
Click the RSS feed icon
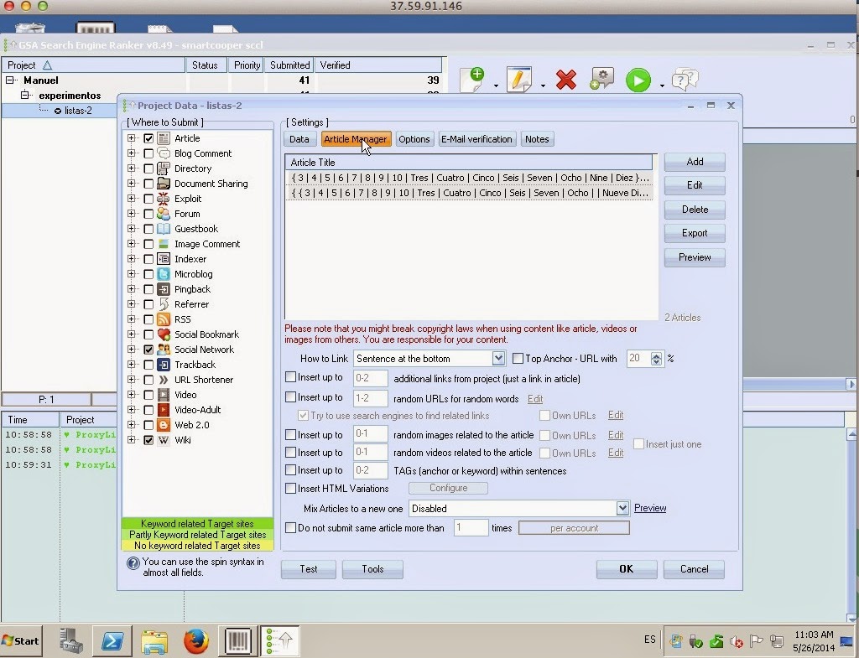(164, 319)
